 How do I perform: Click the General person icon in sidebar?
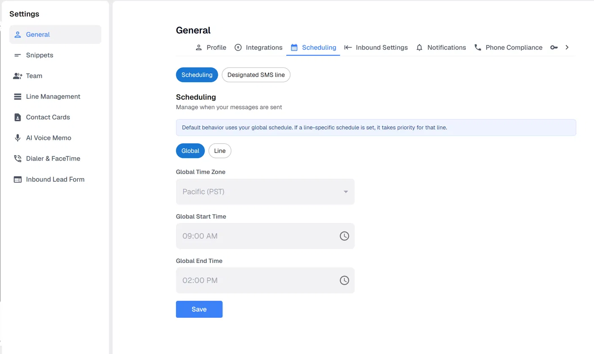tap(18, 35)
